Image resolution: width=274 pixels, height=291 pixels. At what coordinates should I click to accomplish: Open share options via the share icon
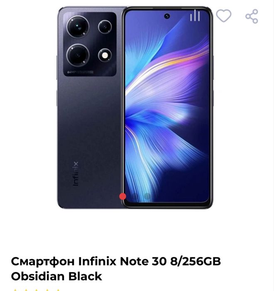point(252,16)
